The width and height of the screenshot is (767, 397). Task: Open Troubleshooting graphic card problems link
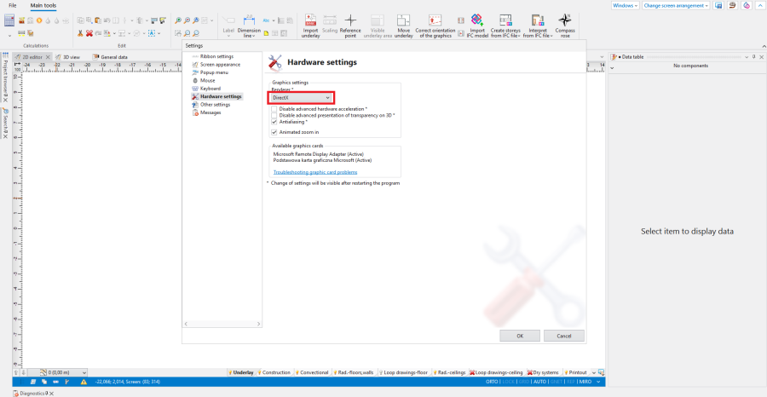309,172
